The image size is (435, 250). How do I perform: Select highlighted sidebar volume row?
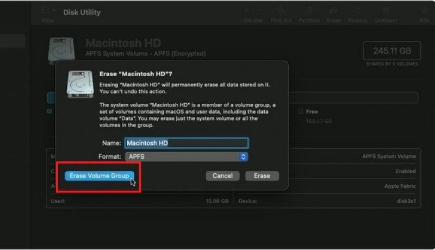[13, 41]
